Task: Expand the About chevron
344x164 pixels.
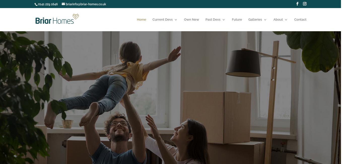Action: (286, 20)
